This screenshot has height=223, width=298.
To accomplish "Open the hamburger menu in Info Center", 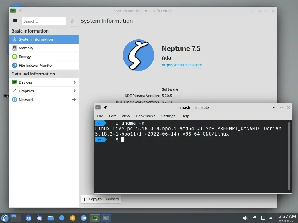I will click(x=15, y=21).
